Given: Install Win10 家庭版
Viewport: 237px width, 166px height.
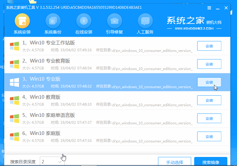Looking at the screenshot, I should [209, 136].
